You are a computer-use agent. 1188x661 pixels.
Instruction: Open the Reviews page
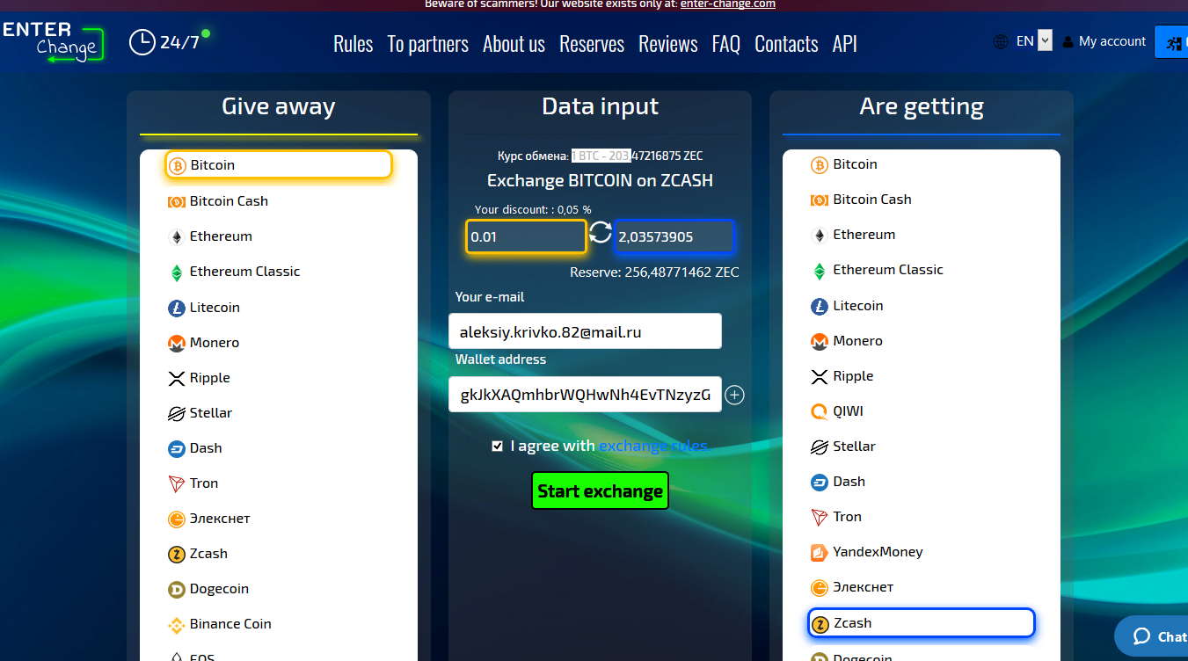668,44
